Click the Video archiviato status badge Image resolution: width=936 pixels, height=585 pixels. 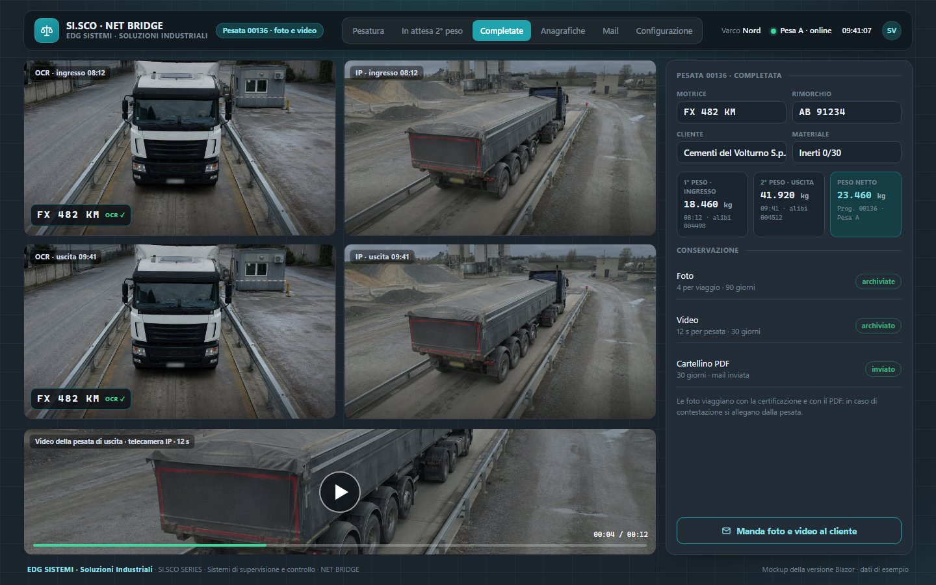coord(878,326)
